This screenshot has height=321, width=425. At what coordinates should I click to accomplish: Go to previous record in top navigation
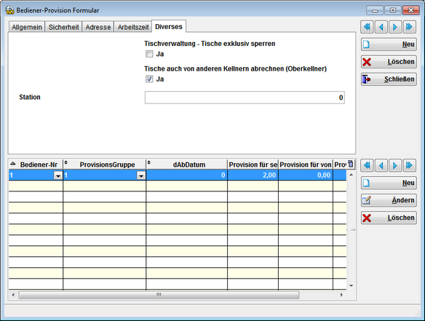click(x=381, y=27)
